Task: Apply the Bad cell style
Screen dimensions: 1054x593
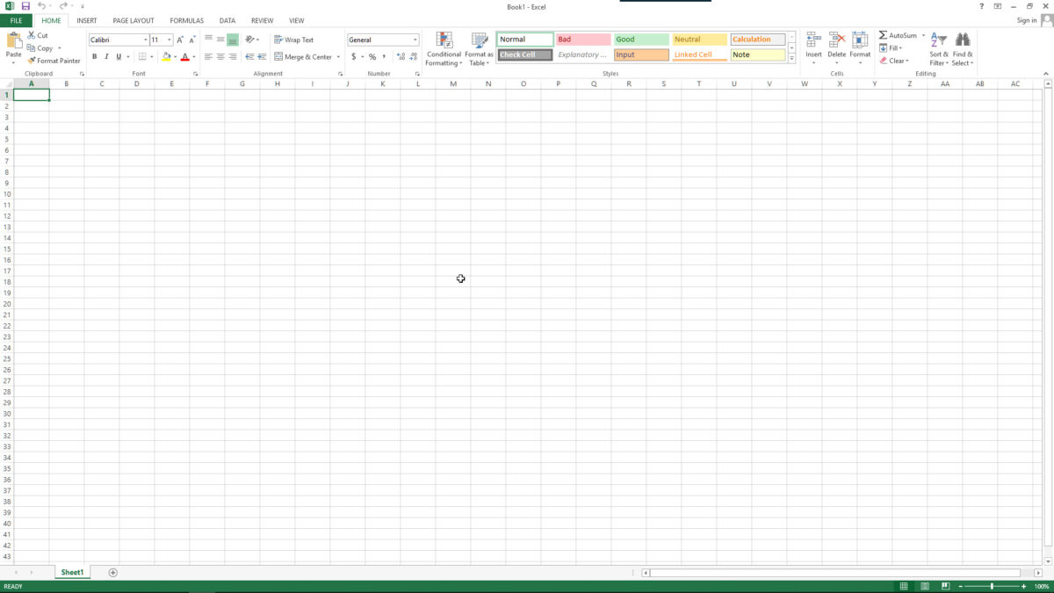Action: (582, 39)
